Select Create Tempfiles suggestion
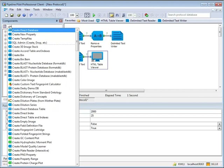This screenshot has width=224, height=168. [41, 38]
